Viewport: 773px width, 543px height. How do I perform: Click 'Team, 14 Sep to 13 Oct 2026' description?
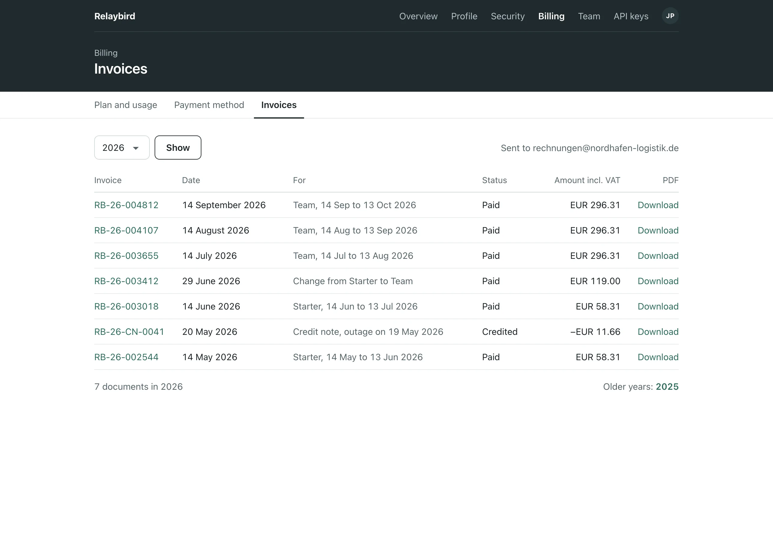click(x=354, y=205)
